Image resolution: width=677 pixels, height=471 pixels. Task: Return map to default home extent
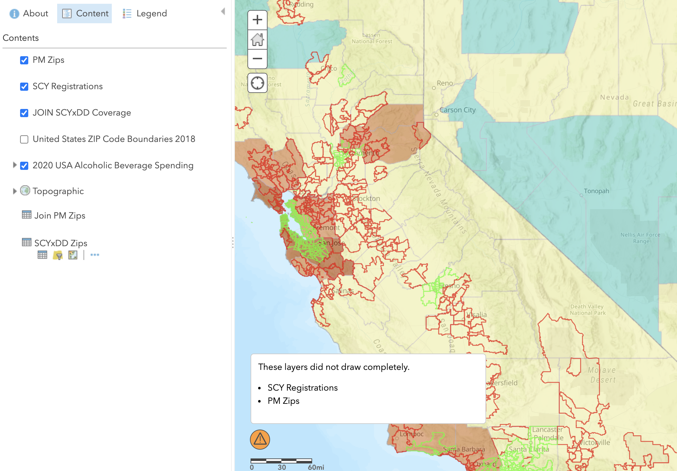pyautogui.click(x=257, y=40)
